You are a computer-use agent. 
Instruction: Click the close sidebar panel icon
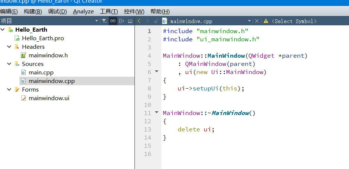click(x=130, y=21)
